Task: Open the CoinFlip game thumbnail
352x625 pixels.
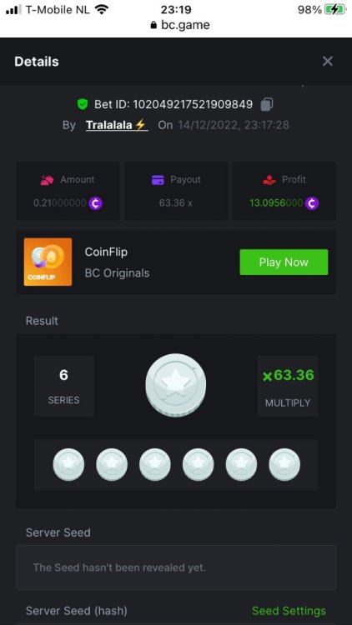Action: [x=48, y=262]
